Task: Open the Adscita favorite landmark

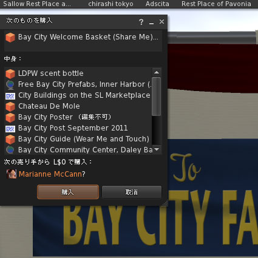Action: pyautogui.click(x=157, y=4)
